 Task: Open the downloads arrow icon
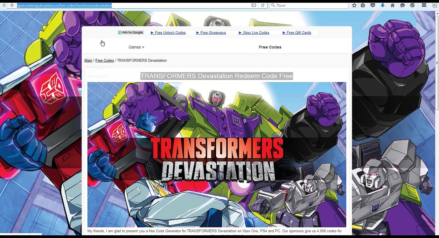coord(383,5)
